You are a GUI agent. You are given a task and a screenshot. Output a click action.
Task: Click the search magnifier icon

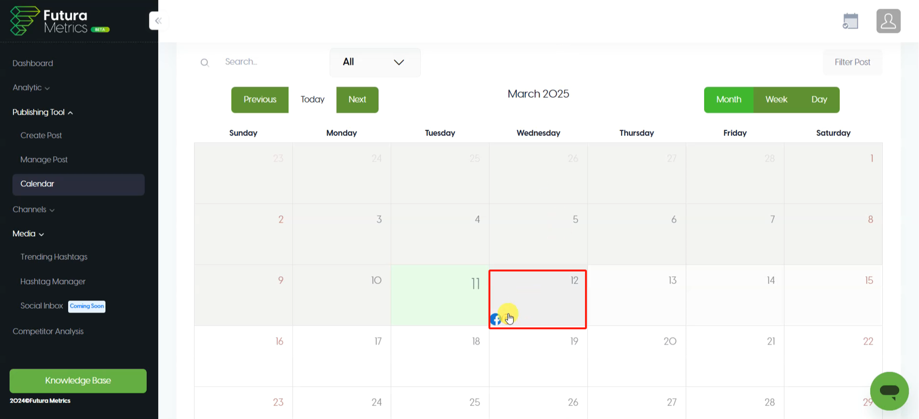pyautogui.click(x=205, y=63)
